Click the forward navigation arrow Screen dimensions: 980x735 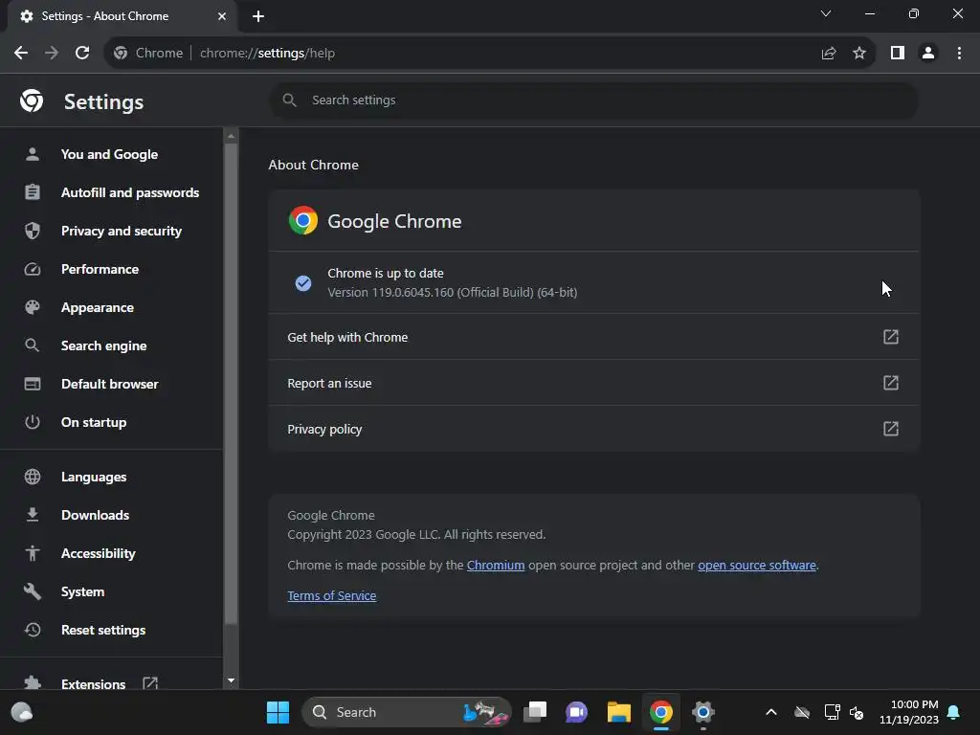[52, 54]
